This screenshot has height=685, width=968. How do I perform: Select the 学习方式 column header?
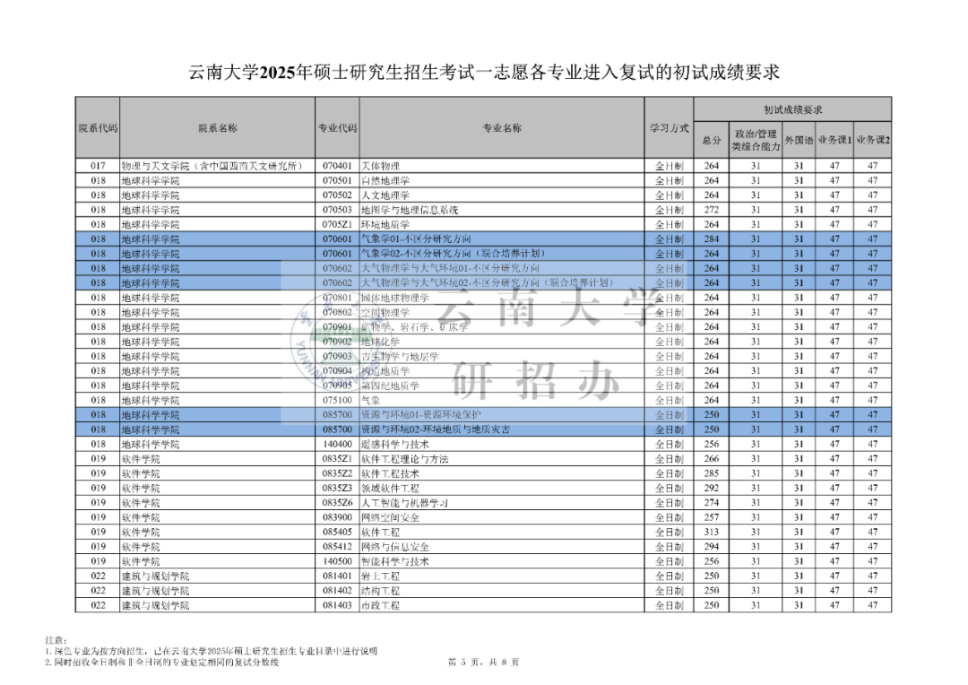[669, 128]
